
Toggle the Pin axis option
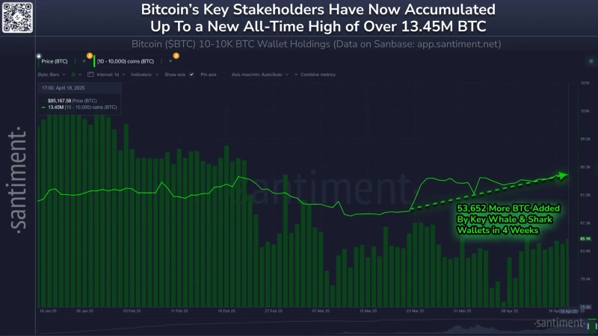coord(209,75)
